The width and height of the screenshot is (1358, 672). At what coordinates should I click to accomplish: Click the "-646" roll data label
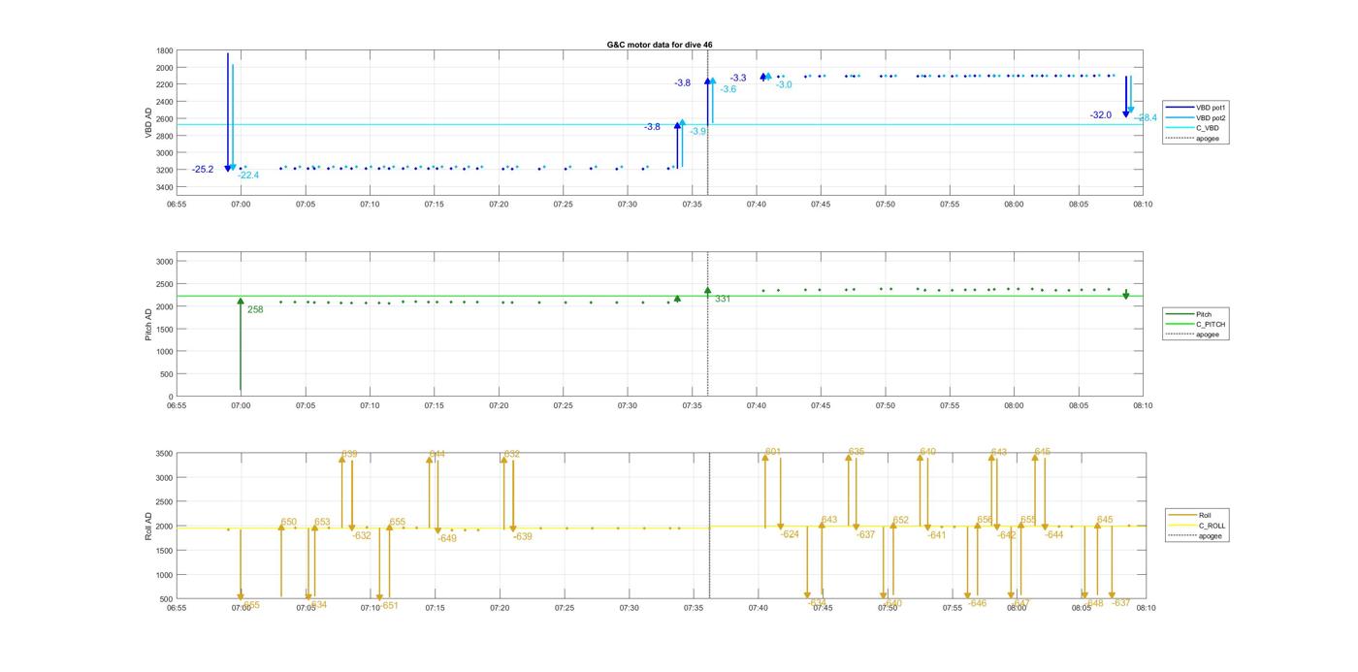(977, 603)
